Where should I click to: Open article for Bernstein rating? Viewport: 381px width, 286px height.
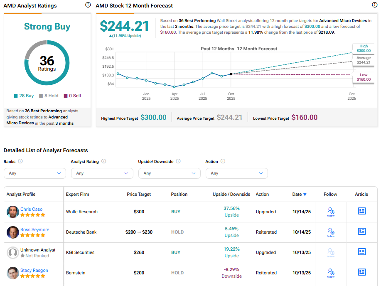361,272
